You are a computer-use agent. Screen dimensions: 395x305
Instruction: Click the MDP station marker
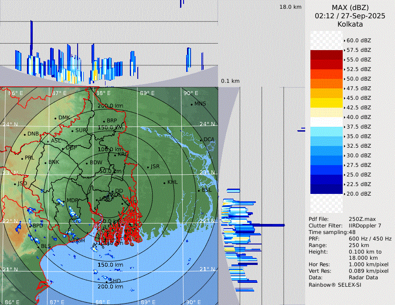pyautogui.click(x=64, y=201)
